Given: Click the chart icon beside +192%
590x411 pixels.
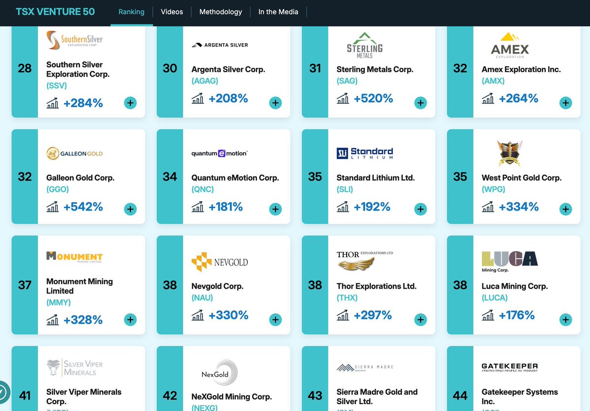Looking at the screenshot, I should pos(343,207).
